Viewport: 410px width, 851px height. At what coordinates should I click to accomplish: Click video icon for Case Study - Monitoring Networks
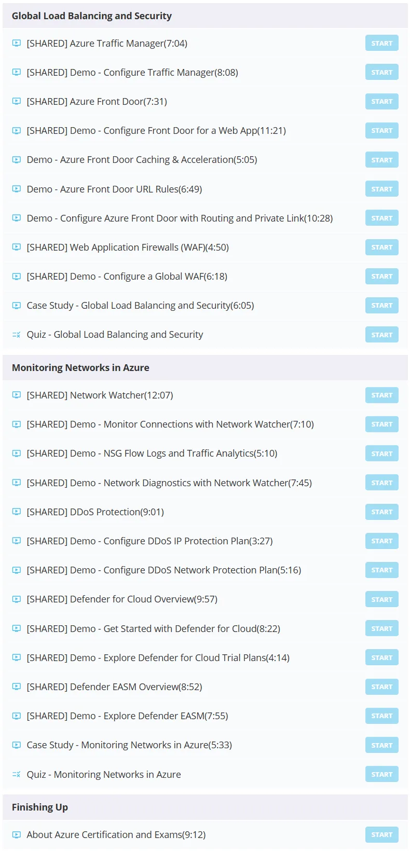point(17,745)
